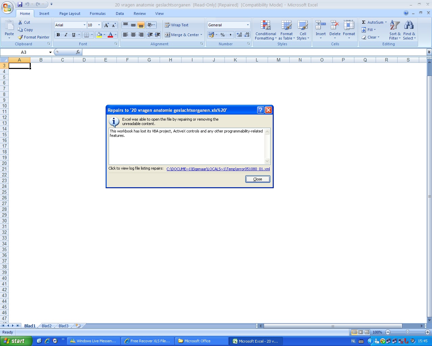The height and width of the screenshot is (346, 432).
Task: Decrease font size with Shrink Font
Action: tap(114, 25)
